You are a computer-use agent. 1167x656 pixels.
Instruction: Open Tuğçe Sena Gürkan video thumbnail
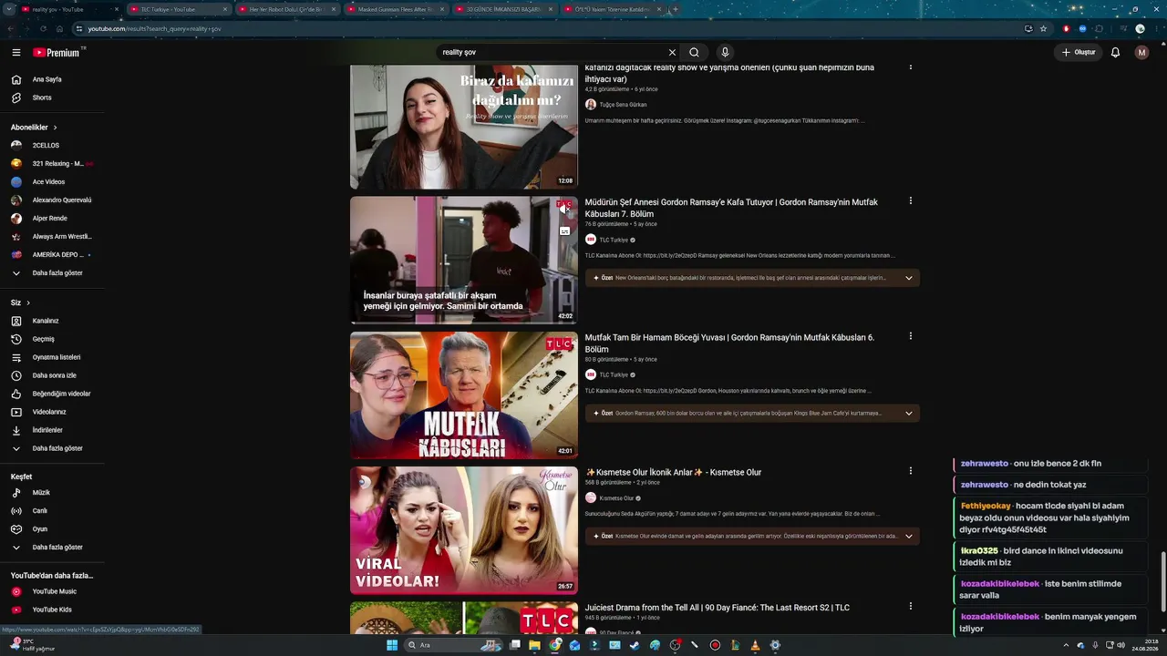tap(464, 127)
